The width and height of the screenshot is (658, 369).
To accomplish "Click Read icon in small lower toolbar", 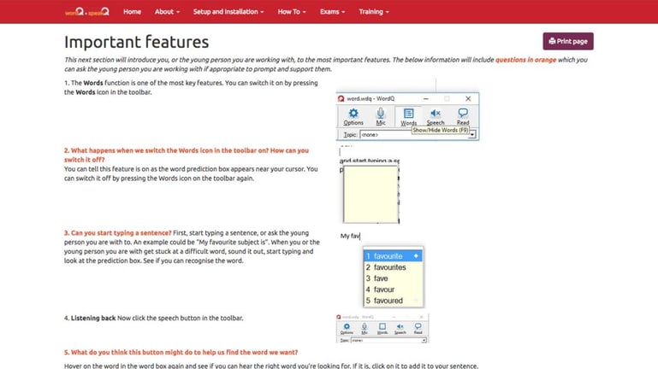I will tap(418, 328).
